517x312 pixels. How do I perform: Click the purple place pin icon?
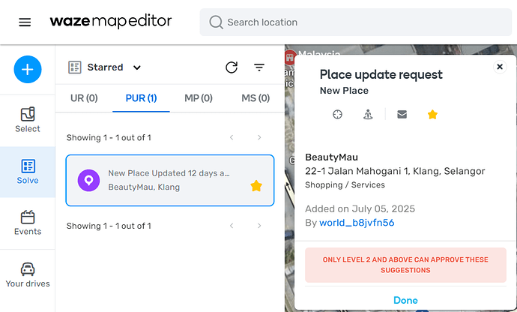tap(88, 180)
